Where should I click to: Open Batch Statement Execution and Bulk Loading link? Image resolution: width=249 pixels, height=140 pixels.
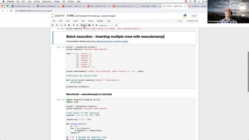[109, 42]
